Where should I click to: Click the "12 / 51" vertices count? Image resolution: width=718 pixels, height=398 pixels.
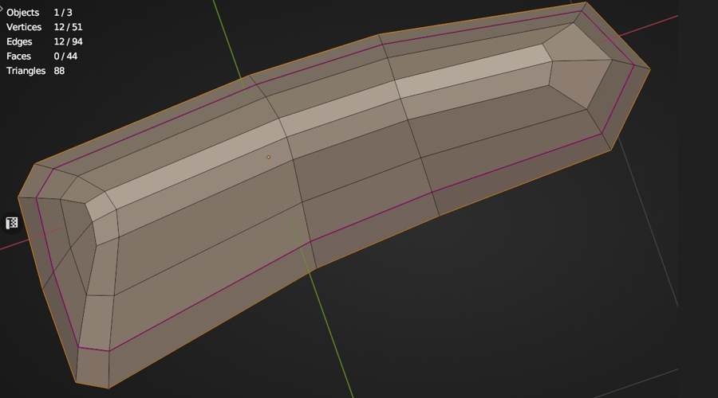[x=68, y=27]
